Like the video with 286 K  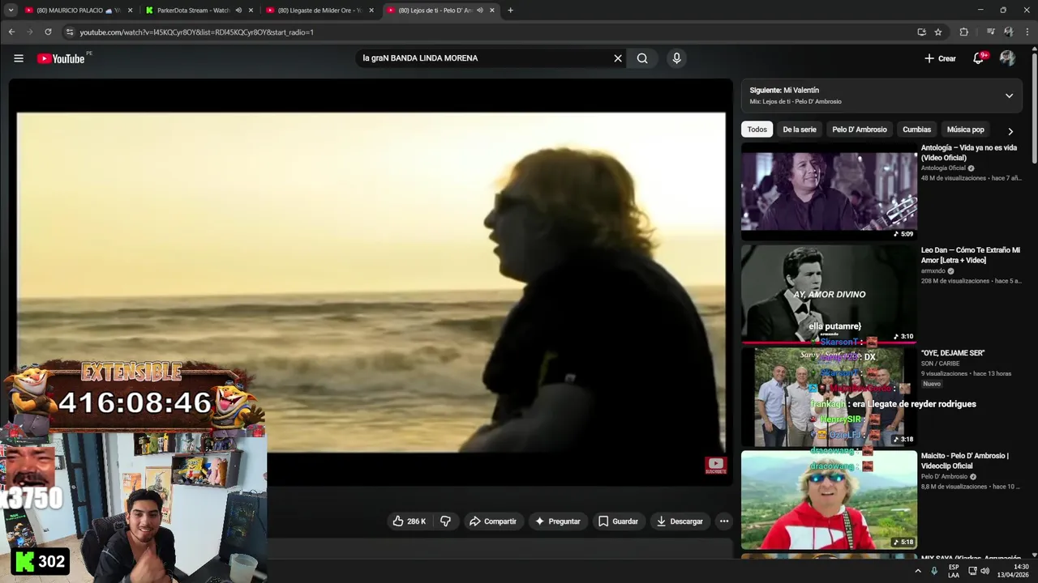click(410, 521)
